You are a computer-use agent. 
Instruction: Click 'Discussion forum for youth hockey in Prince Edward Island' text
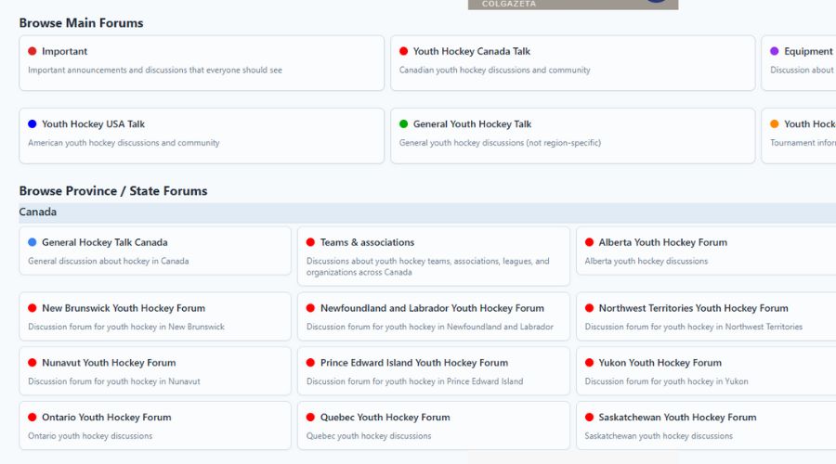pyautogui.click(x=415, y=381)
